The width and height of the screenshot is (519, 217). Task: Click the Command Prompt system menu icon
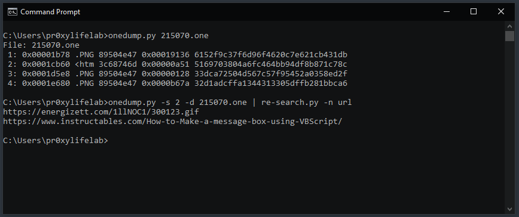(x=13, y=12)
